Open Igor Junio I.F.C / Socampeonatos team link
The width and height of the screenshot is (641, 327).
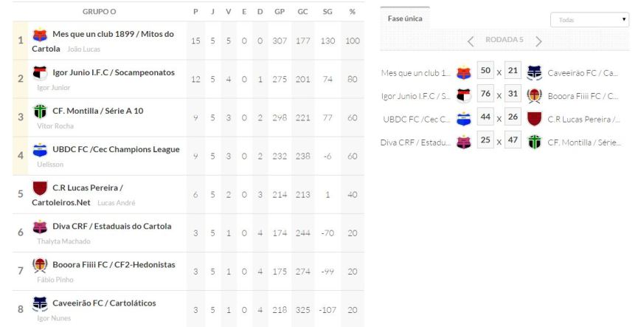click(x=114, y=72)
